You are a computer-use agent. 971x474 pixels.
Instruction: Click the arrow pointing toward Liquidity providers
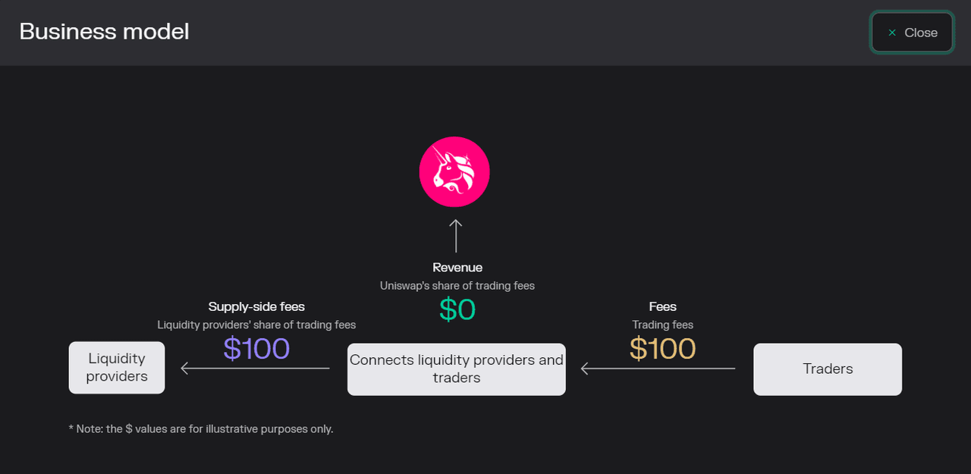click(255, 369)
